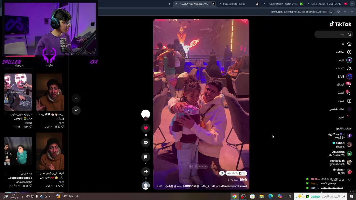Switch to the تعليقات (comments) tab
Image resolution: width=356 pixels, height=200 pixels.
click(x=49, y=65)
